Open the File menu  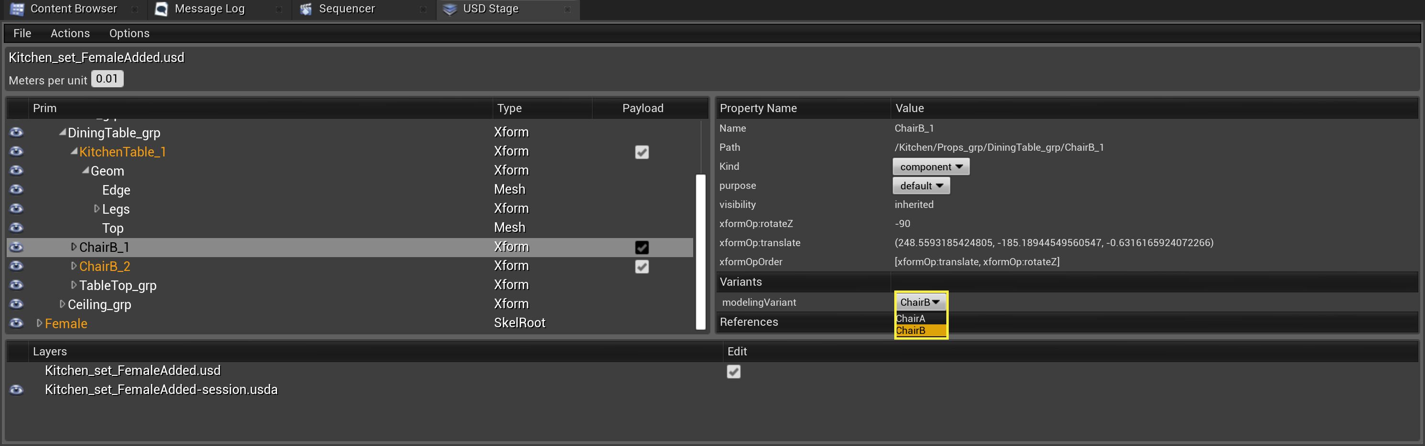22,33
